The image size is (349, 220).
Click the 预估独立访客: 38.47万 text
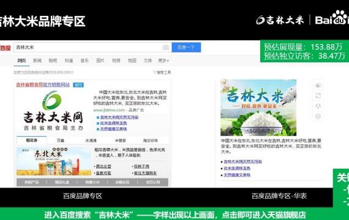tap(305, 56)
